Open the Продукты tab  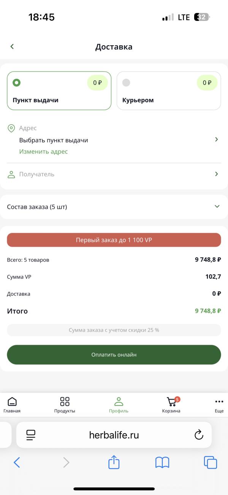point(65,404)
